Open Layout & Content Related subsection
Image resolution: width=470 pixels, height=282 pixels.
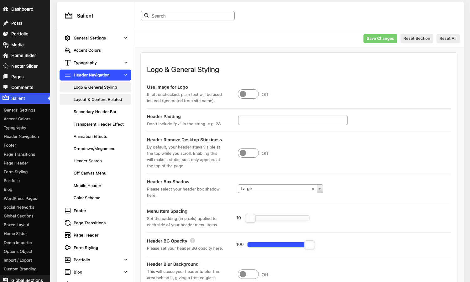(x=95, y=99)
